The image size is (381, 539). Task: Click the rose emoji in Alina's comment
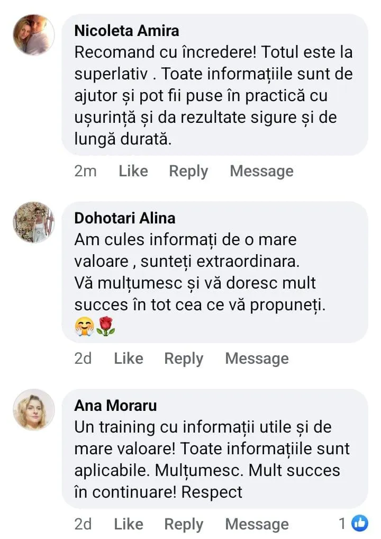pyautogui.click(x=105, y=326)
